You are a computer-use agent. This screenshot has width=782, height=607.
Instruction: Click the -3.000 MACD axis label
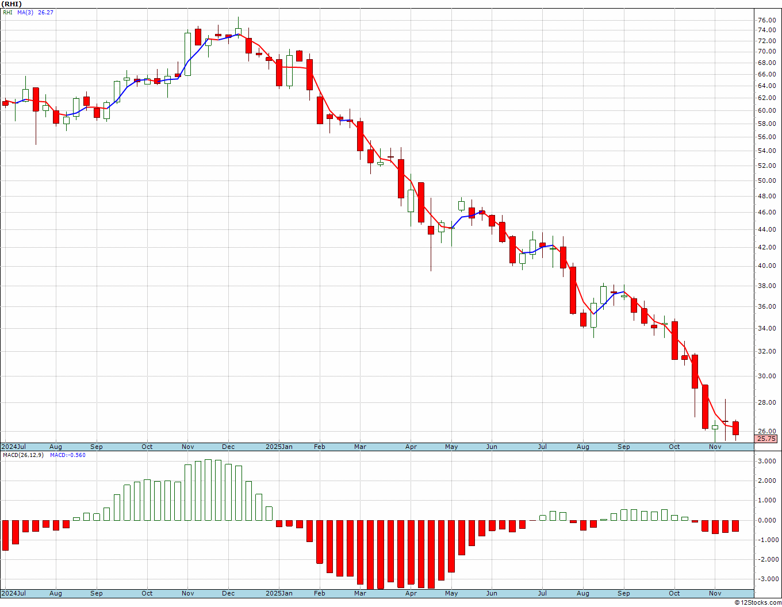(x=768, y=579)
